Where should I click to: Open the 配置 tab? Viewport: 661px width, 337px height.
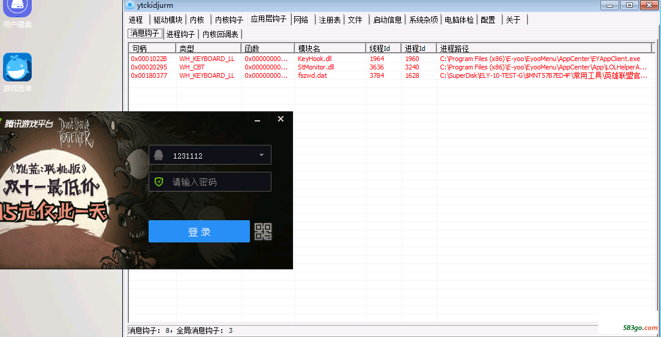click(x=488, y=20)
